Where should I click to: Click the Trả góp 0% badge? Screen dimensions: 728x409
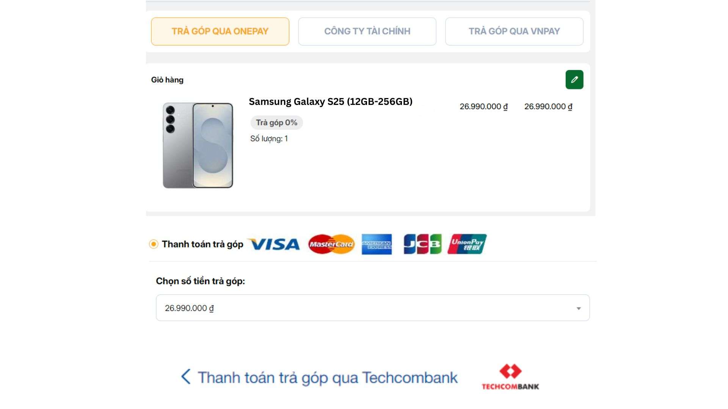tap(276, 123)
